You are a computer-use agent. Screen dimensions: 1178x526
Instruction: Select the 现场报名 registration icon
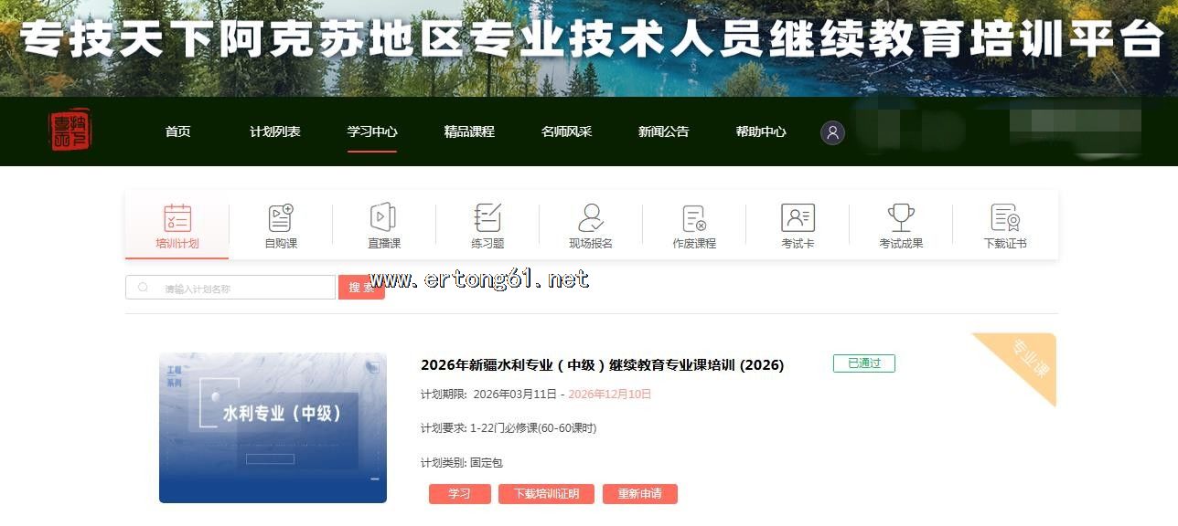pyautogui.click(x=591, y=217)
